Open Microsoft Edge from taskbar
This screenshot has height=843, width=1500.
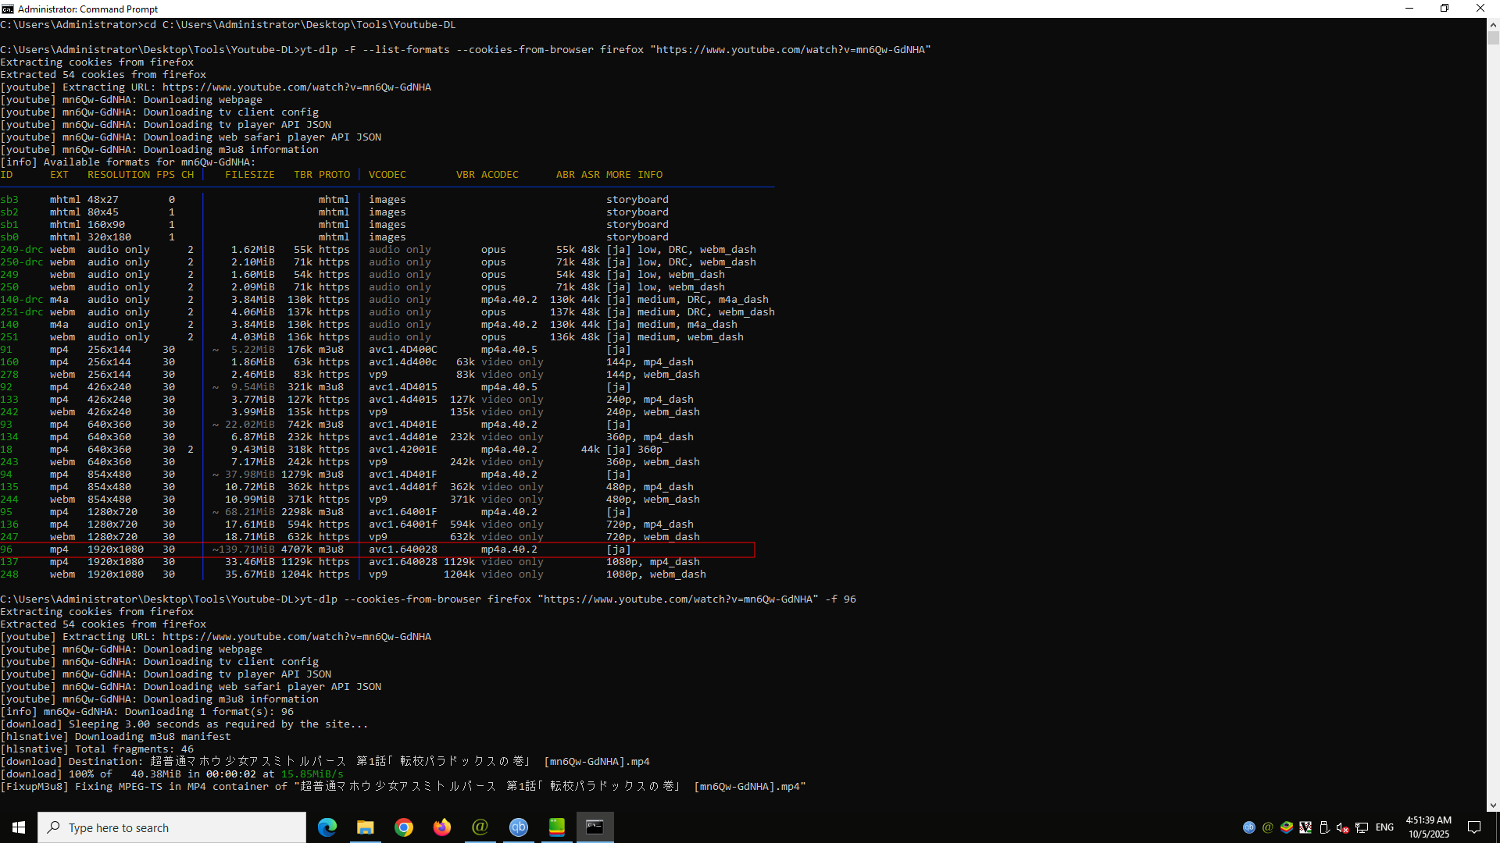(327, 827)
